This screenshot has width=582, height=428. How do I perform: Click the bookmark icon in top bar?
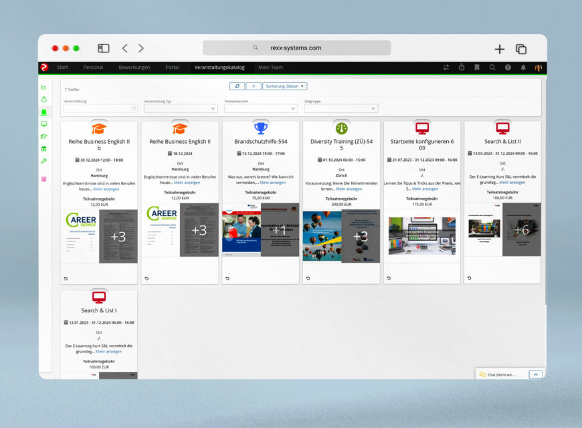tap(477, 68)
